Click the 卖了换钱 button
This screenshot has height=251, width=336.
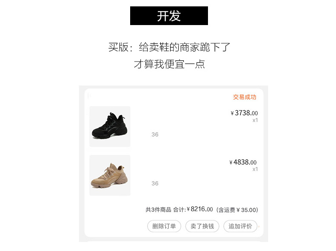click(x=202, y=226)
